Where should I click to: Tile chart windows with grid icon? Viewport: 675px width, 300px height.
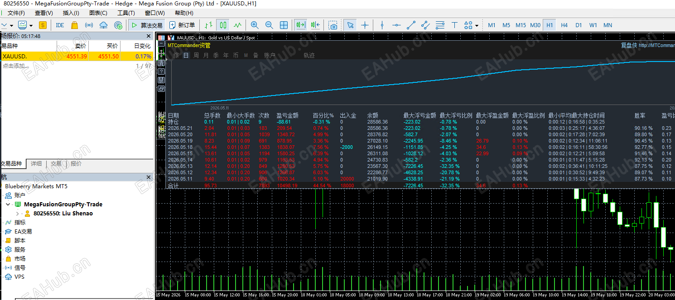click(284, 25)
